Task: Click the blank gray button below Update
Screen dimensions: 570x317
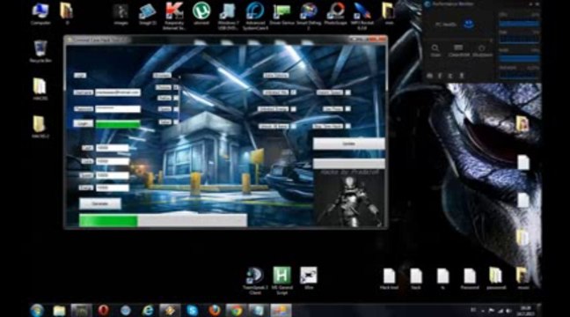Action: coord(348,163)
